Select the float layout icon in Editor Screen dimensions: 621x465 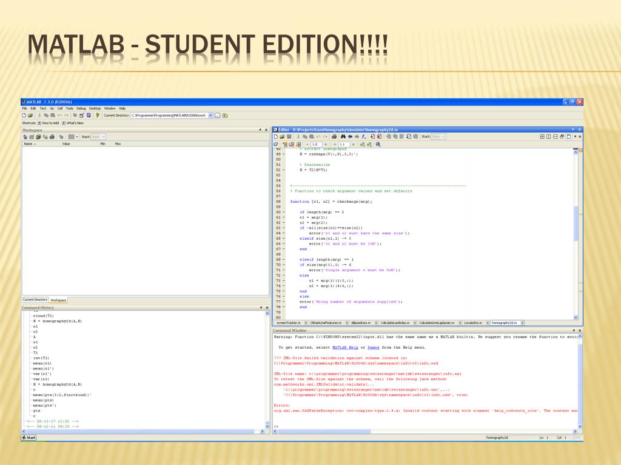[562, 136]
